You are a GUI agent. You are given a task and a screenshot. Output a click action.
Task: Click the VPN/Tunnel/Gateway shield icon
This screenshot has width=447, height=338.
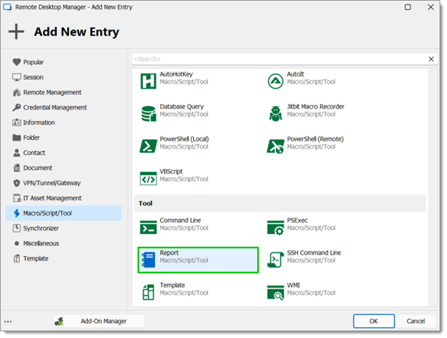[x=16, y=183]
